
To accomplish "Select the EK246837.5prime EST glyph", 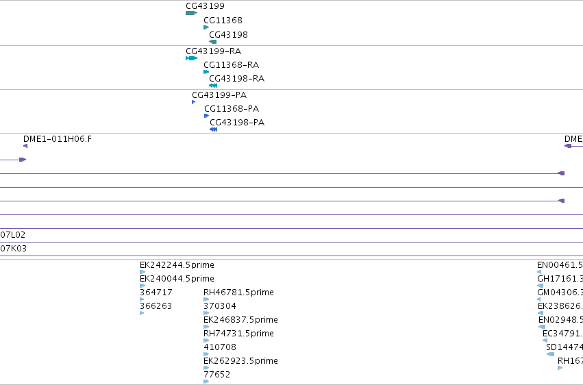I will click(206, 327).
